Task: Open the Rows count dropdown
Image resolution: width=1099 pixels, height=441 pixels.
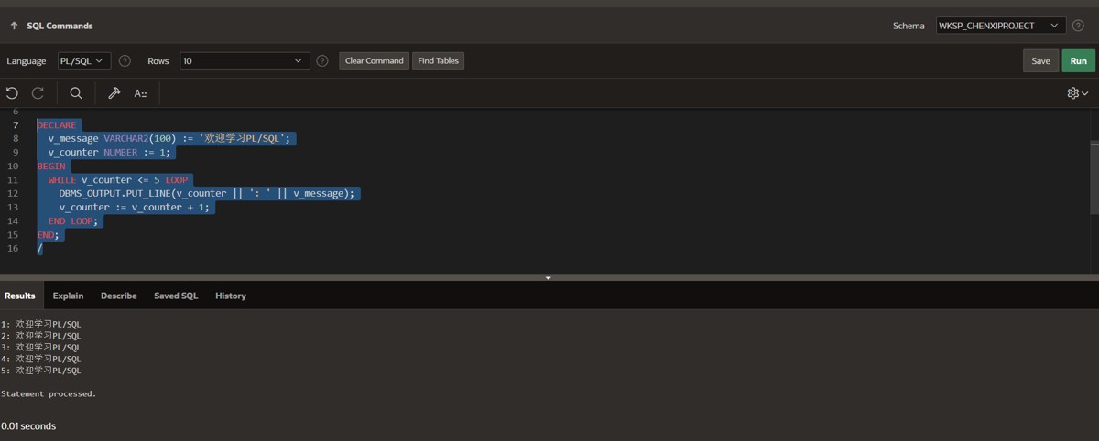Action: tap(245, 61)
